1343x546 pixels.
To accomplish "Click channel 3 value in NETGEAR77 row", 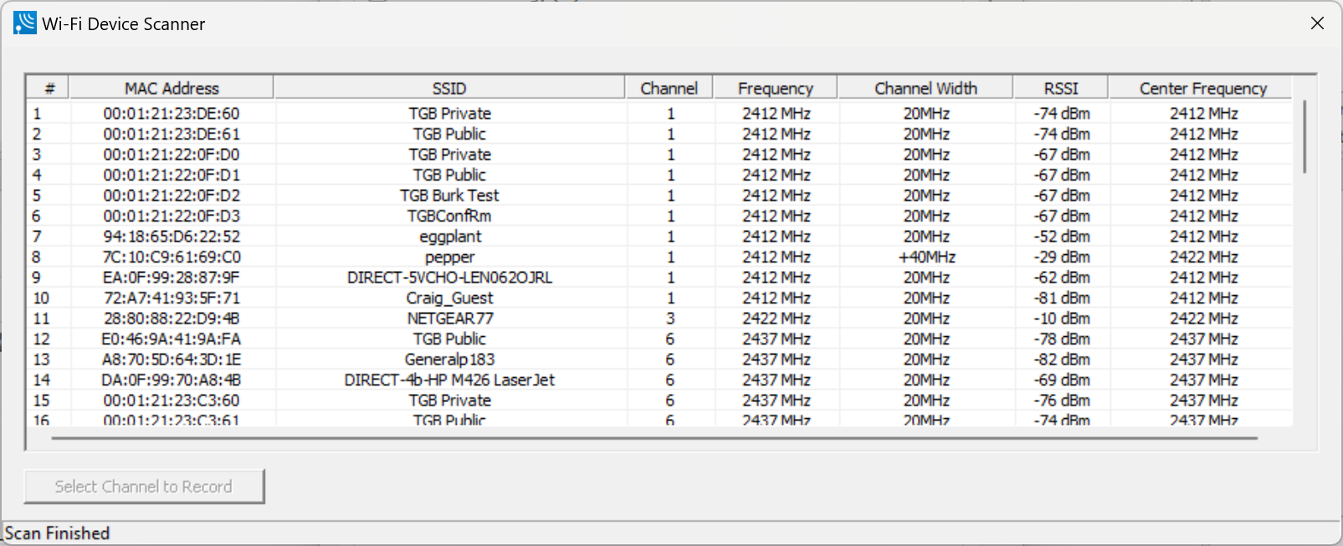I will click(670, 318).
